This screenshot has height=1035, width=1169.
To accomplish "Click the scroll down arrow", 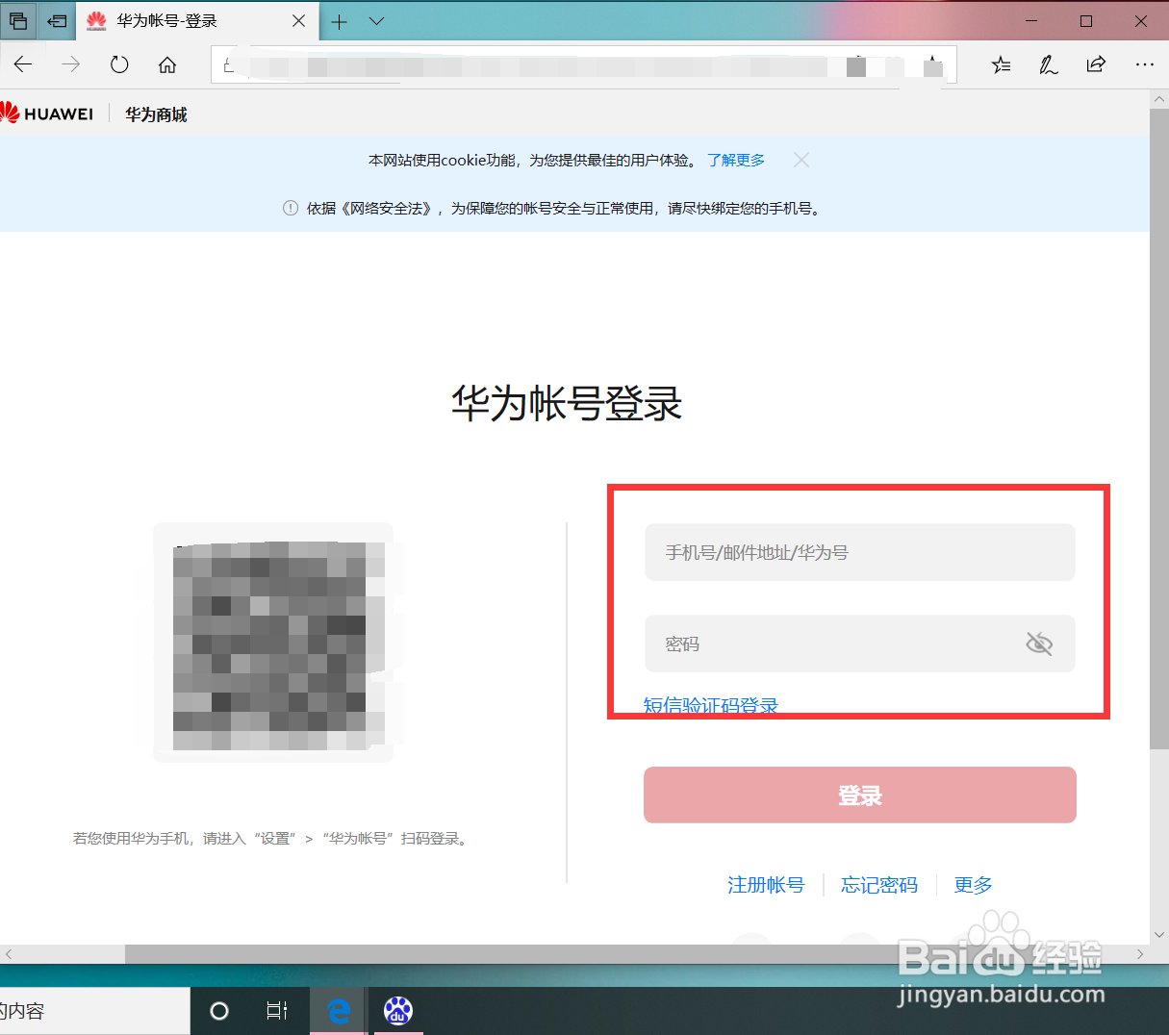I will click(1159, 934).
